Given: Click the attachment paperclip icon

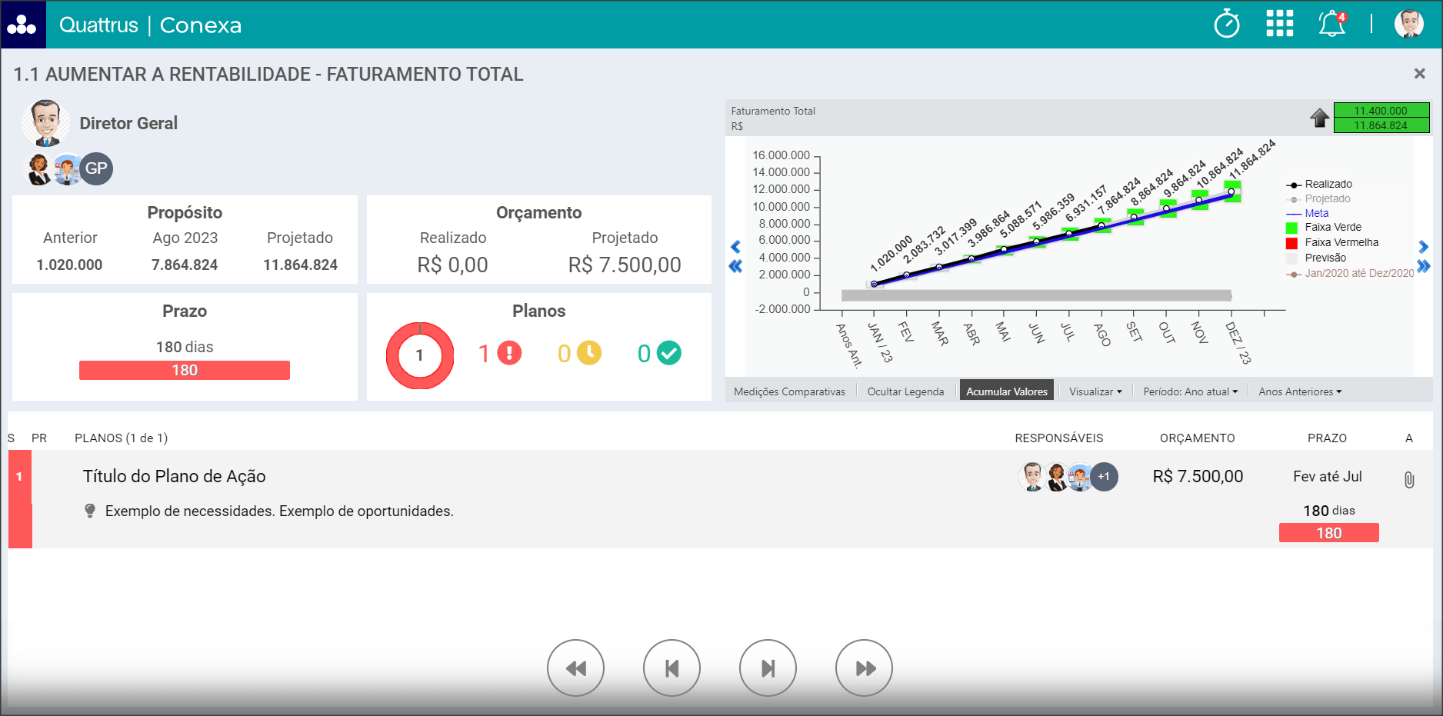Looking at the screenshot, I should click(1408, 480).
